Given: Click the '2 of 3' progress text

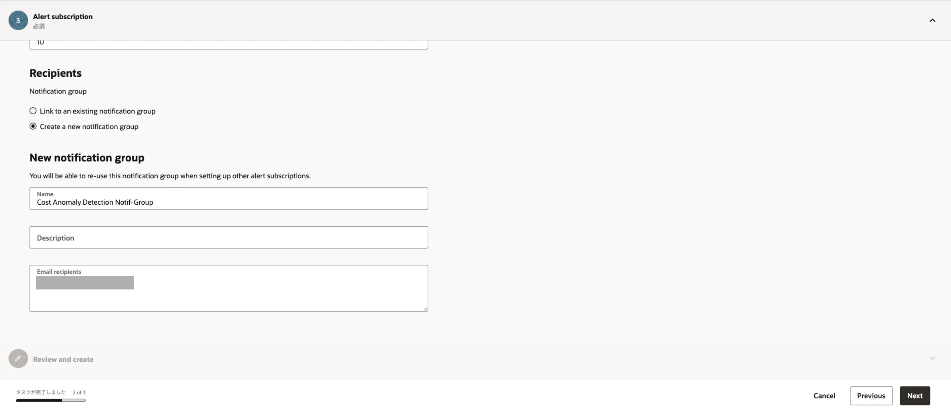Looking at the screenshot, I should click(79, 393).
